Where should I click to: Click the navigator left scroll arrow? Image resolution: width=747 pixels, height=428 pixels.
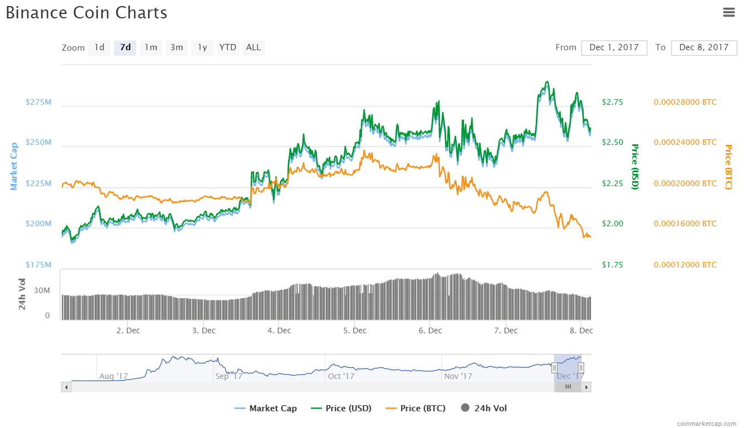pos(66,387)
